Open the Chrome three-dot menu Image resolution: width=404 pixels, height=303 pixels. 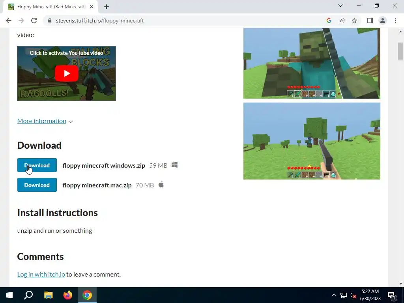[395, 21]
